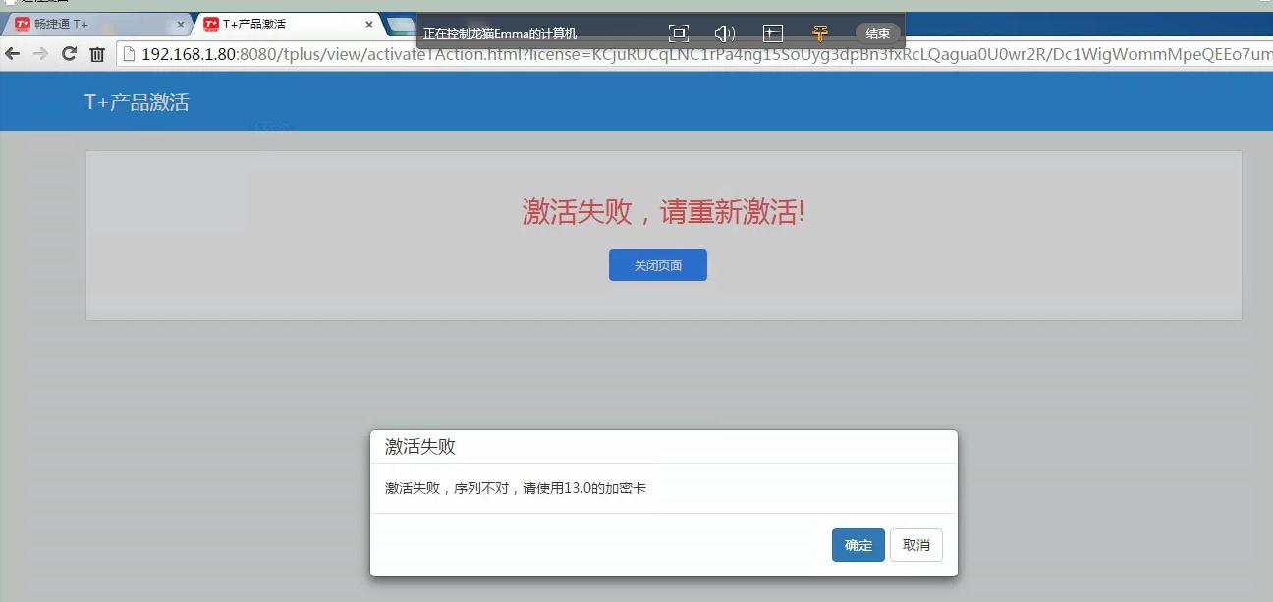This screenshot has height=602, width=1273.
Task: Close the T+产品激活 tab
Action: [x=369, y=25]
